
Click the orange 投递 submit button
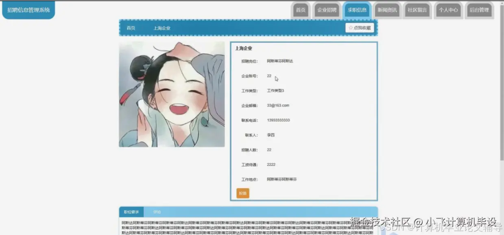click(x=242, y=193)
